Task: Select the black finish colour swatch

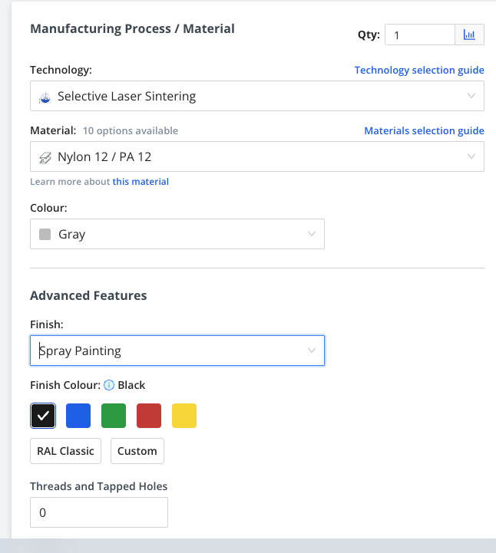Action: coord(43,416)
